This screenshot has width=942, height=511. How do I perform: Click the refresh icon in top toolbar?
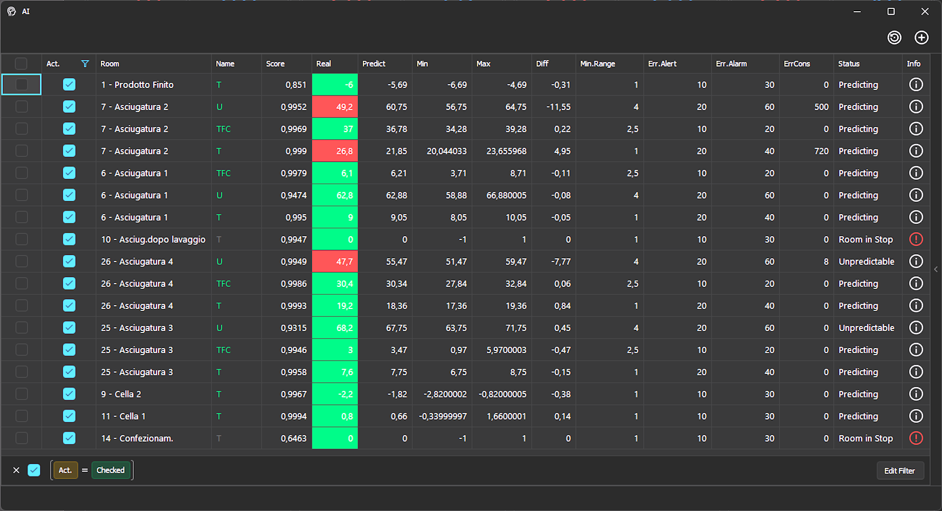[x=894, y=38]
